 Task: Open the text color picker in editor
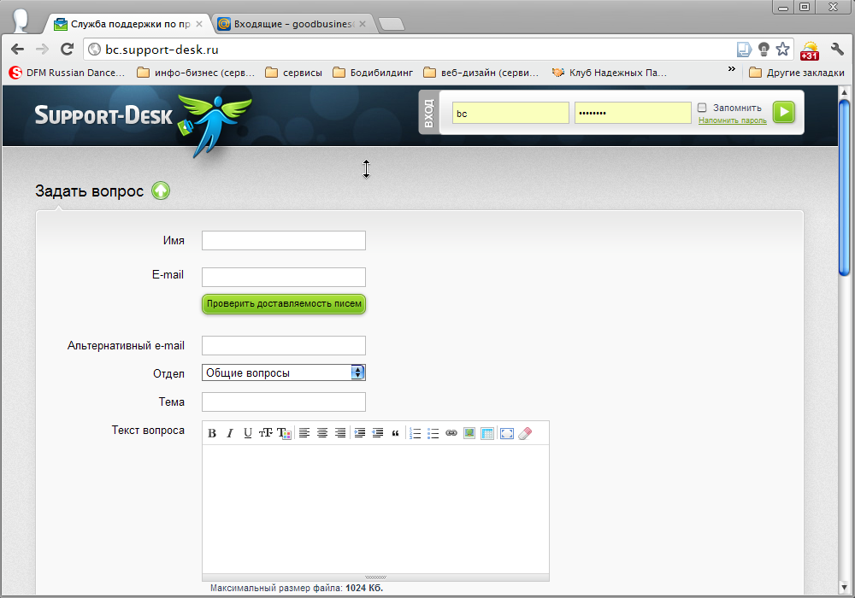tap(284, 433)
